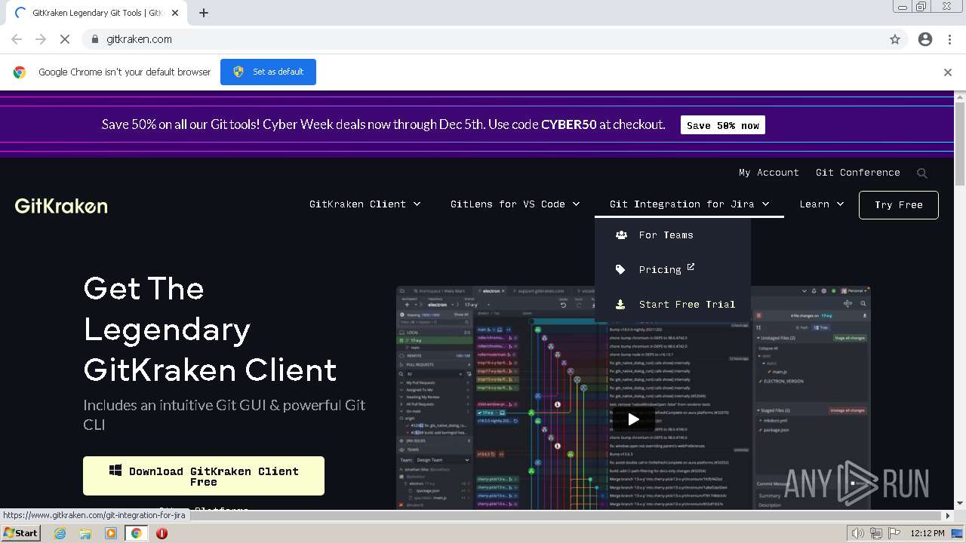Image resolution: width=966 pixels, height=543 pixels.
Task: Click the volume icon in system tray
Action: [x=858, y=533]
